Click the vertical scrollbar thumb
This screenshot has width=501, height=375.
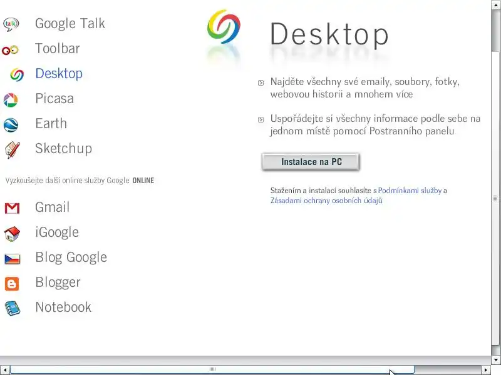coord(495,198)
